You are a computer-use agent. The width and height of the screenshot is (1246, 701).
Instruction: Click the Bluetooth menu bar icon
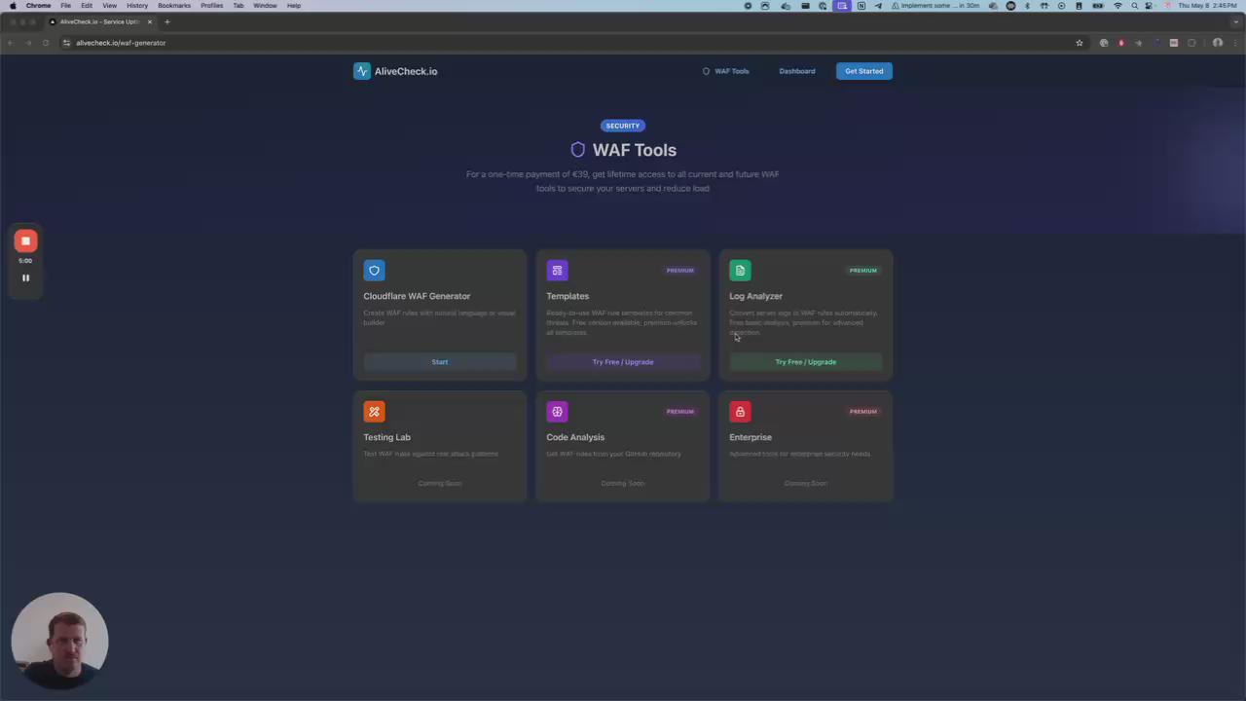click(1027, 6)
